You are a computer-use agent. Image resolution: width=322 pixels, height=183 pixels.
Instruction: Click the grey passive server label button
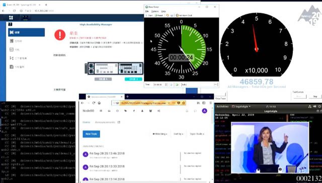(x=103, y=79)
